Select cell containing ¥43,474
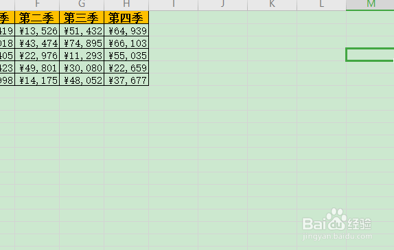Image resolution: width=394 pixels, height=250 pixels. 37,43
